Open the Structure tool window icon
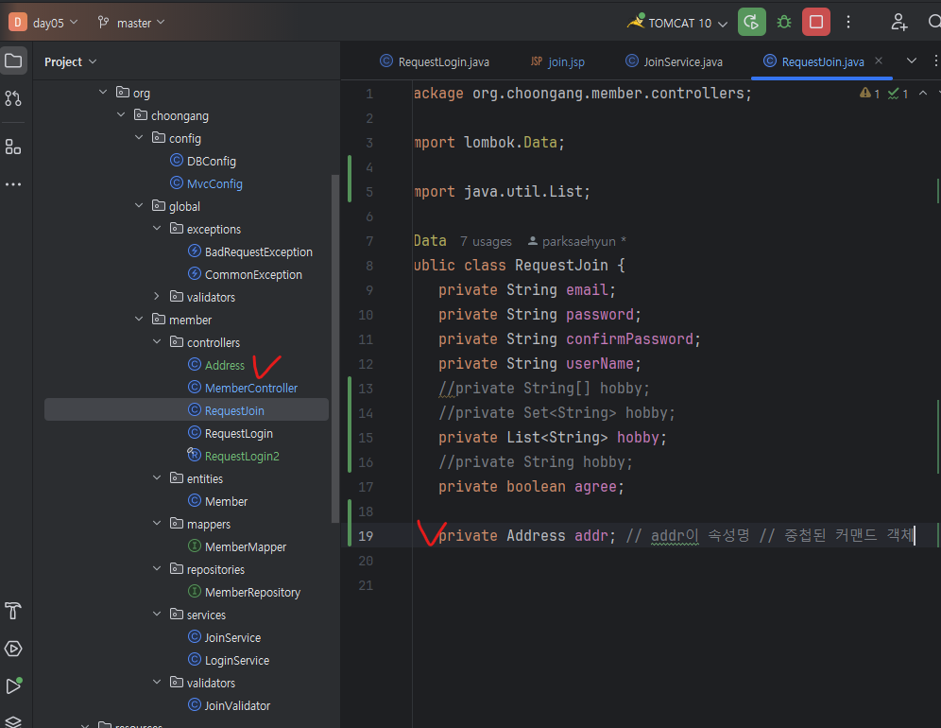Screen dimensions: 941x728 [x=13, y=147]
